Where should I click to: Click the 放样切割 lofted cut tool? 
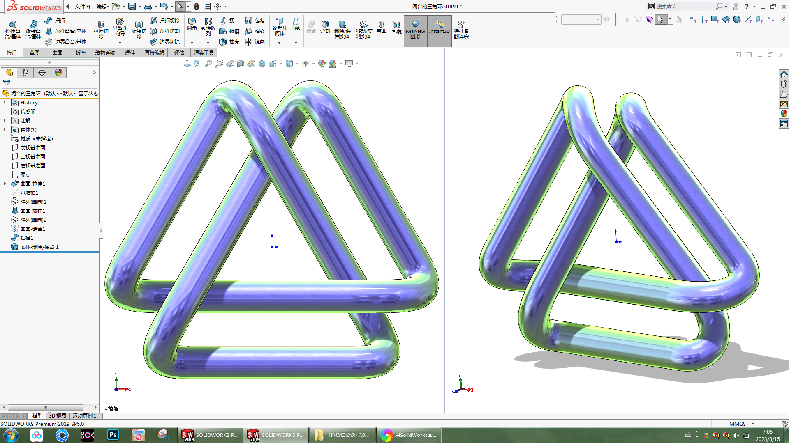(x=165, y=31)
